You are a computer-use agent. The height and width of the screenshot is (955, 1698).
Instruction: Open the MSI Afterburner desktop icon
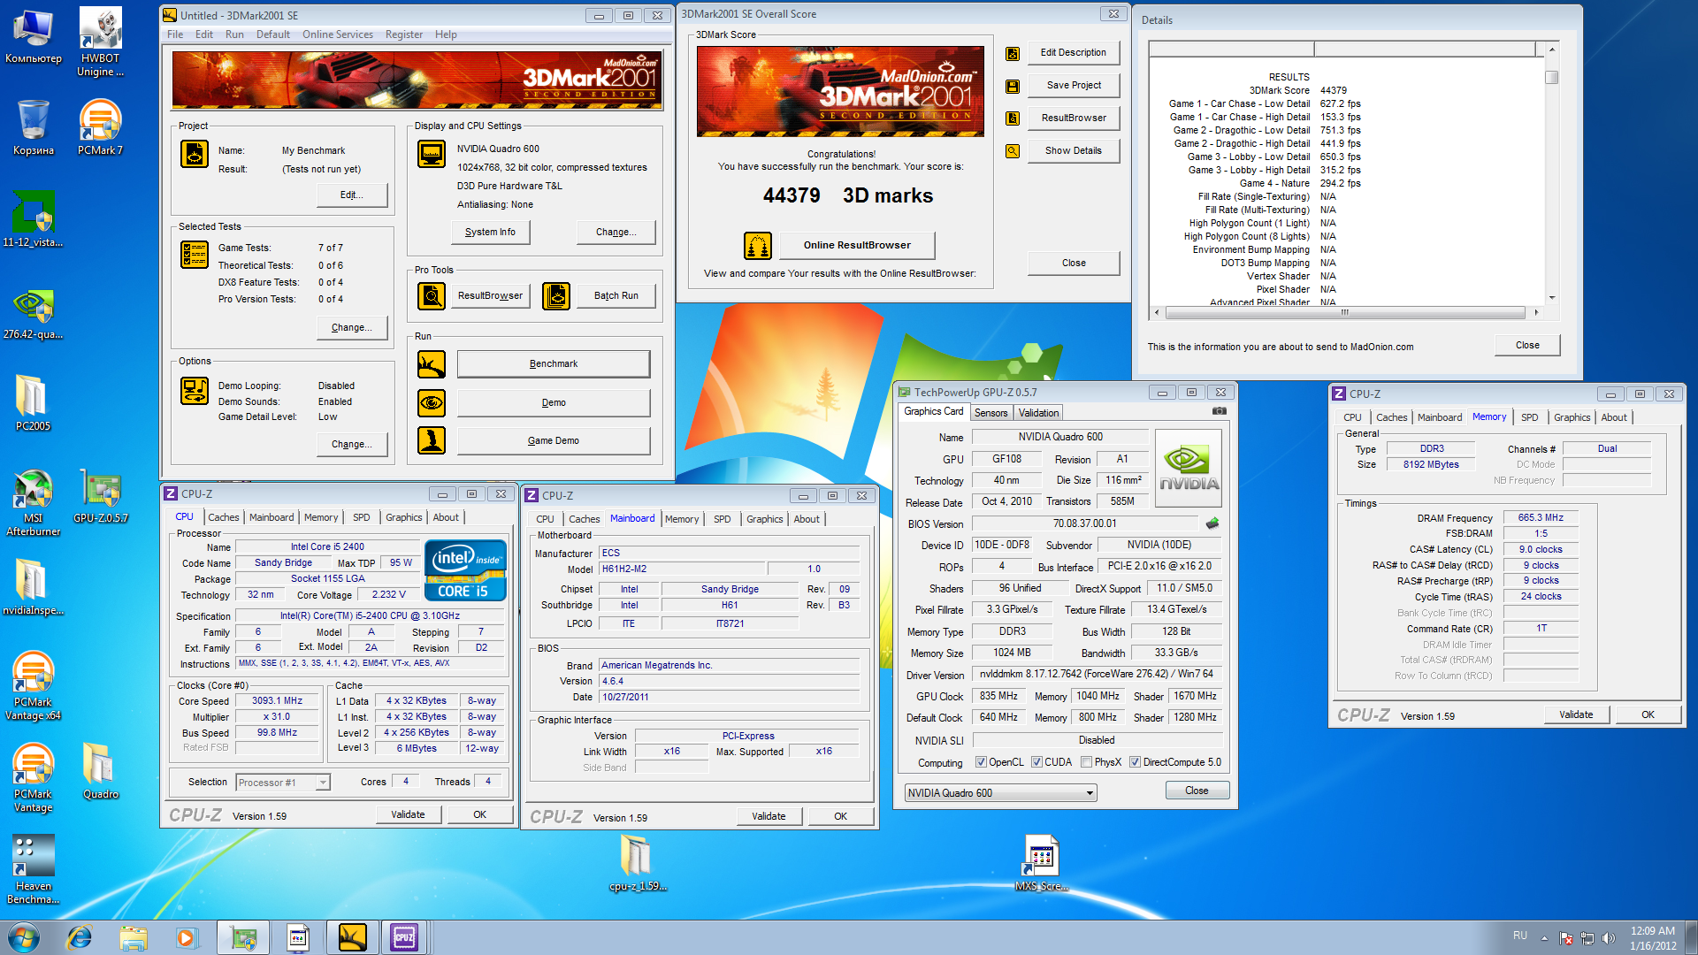33,504
